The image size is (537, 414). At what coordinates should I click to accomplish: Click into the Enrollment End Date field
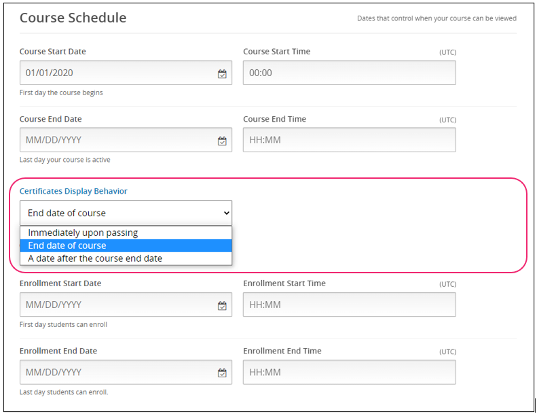(x=115, y=373)
